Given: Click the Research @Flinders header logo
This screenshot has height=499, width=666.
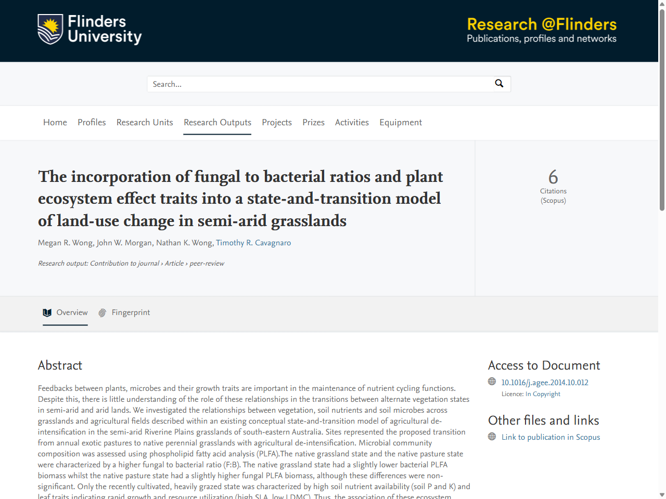Looking at the screenshot, I should 541,30.
